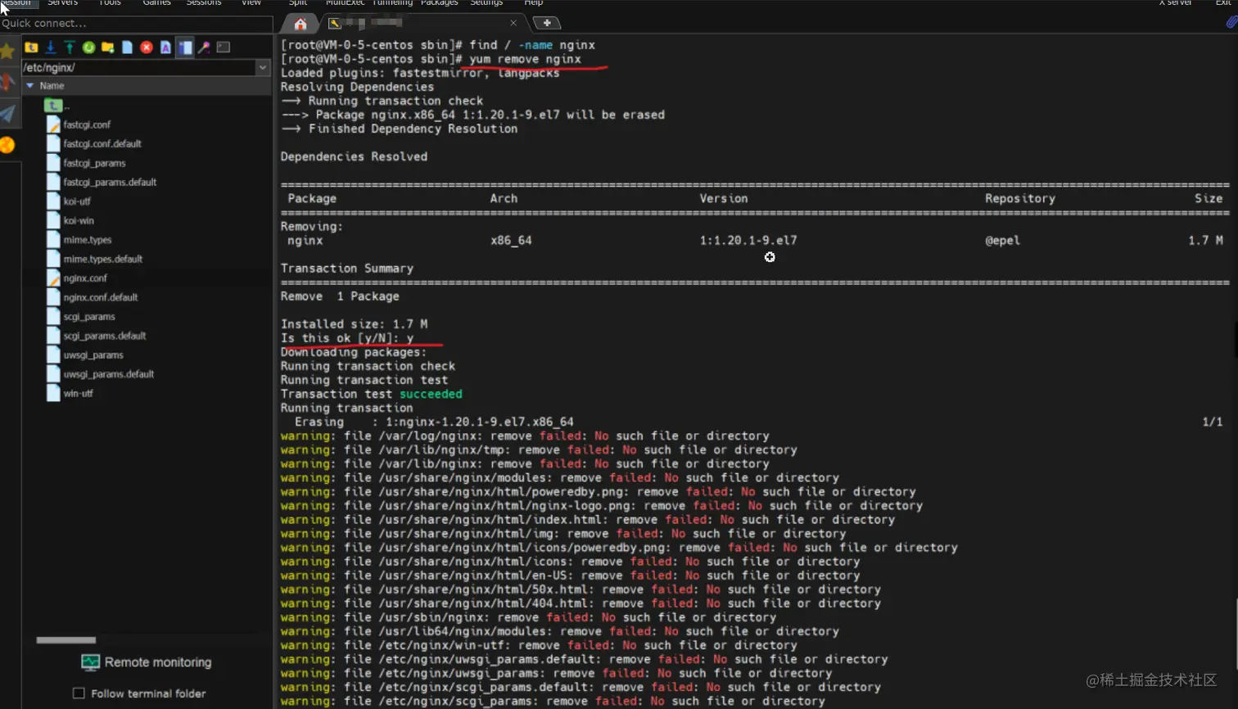Open the Sessions menu
Viewport: 1238px width, 709px height.
pyautogui.click(x=204, y=3)
